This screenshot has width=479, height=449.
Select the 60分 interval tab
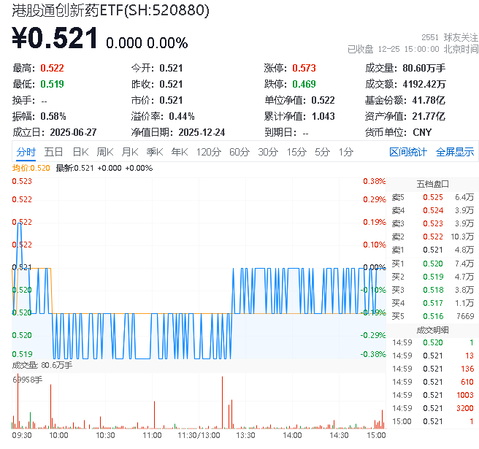239,152
